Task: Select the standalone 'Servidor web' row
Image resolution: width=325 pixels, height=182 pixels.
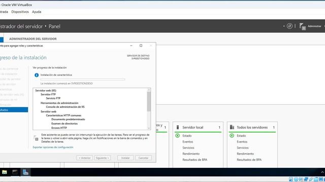Action: [x=48, y=111]
